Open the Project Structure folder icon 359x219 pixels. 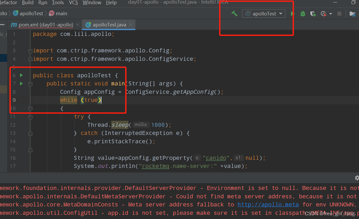[x=352, y=14]
